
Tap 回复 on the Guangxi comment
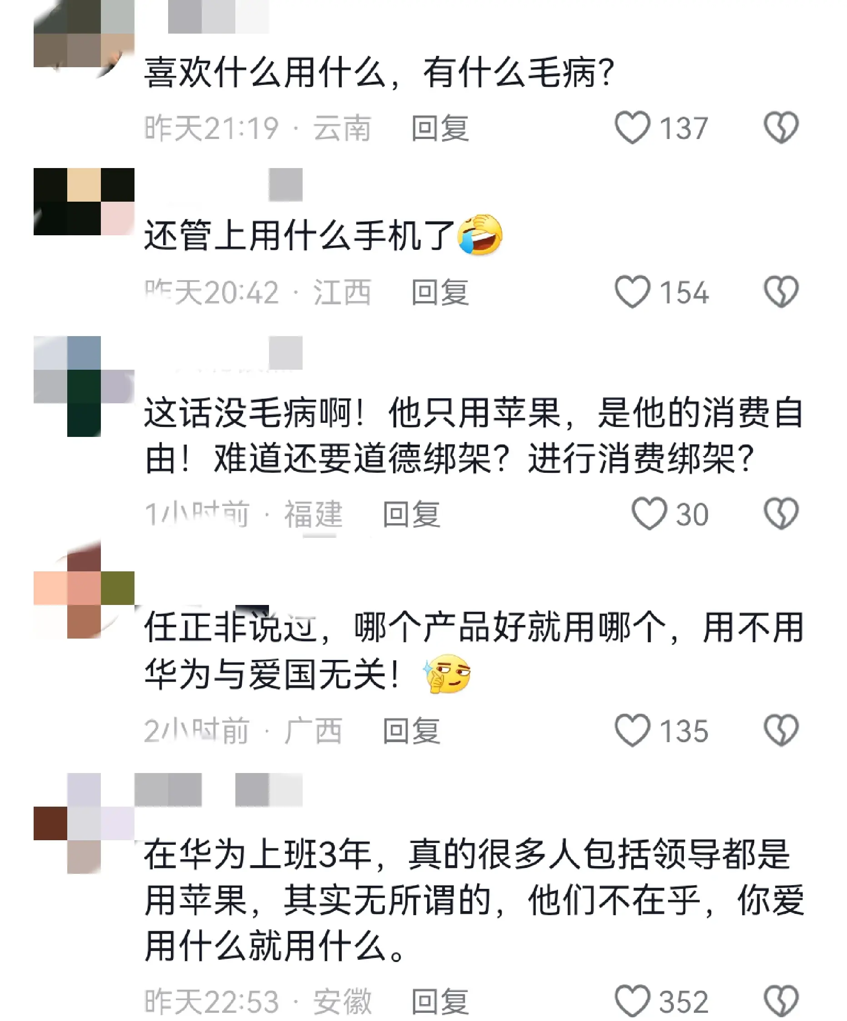[x=412, y=731]
